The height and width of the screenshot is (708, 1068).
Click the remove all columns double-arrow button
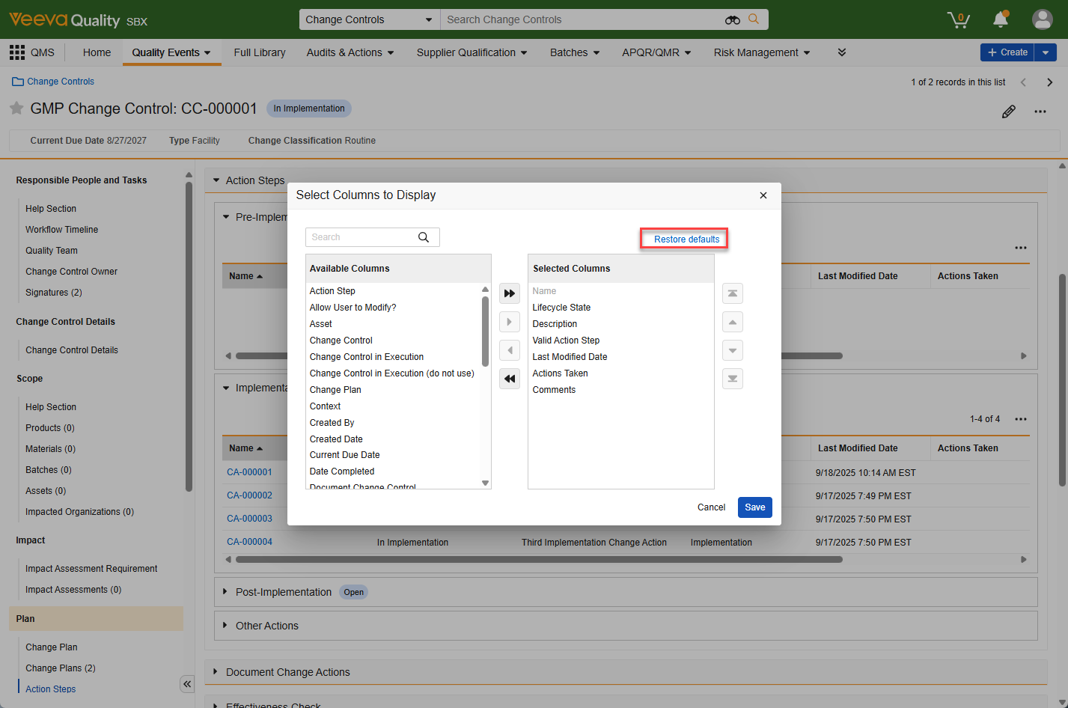(x=510, y=379)
